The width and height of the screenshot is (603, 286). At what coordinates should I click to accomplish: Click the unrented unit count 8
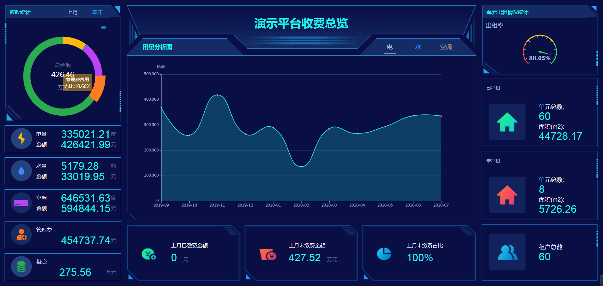pos(542,189)
